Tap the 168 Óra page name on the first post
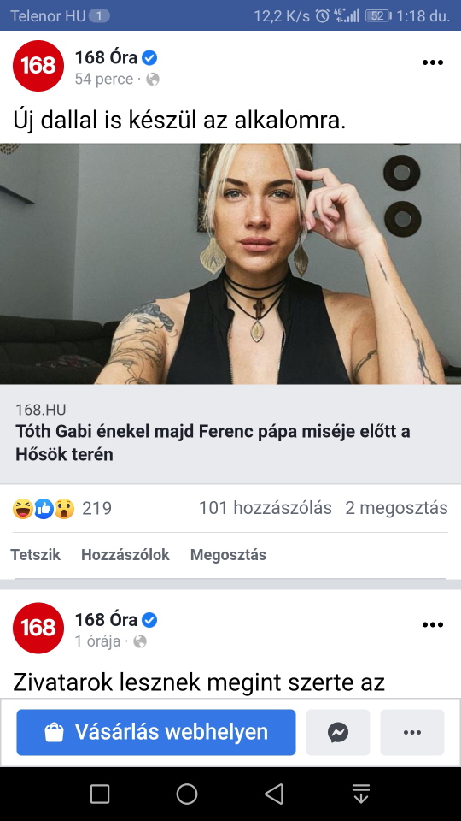 coord(106,57)
